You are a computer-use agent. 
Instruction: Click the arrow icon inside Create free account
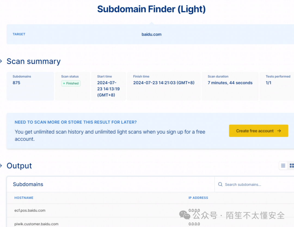(x=279, y=131)
